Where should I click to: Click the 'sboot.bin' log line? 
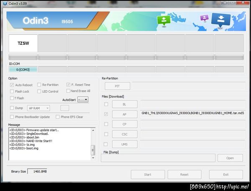(x=24, y=138)
